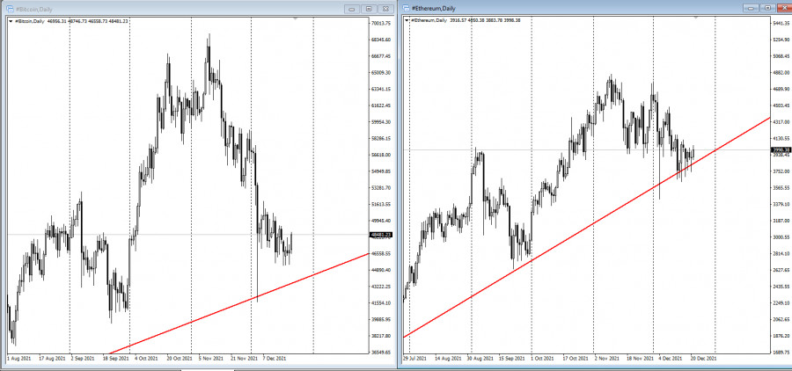Click the 39885.95 price scale label
This screenshot has width=792, height=371.
point(381,319)
